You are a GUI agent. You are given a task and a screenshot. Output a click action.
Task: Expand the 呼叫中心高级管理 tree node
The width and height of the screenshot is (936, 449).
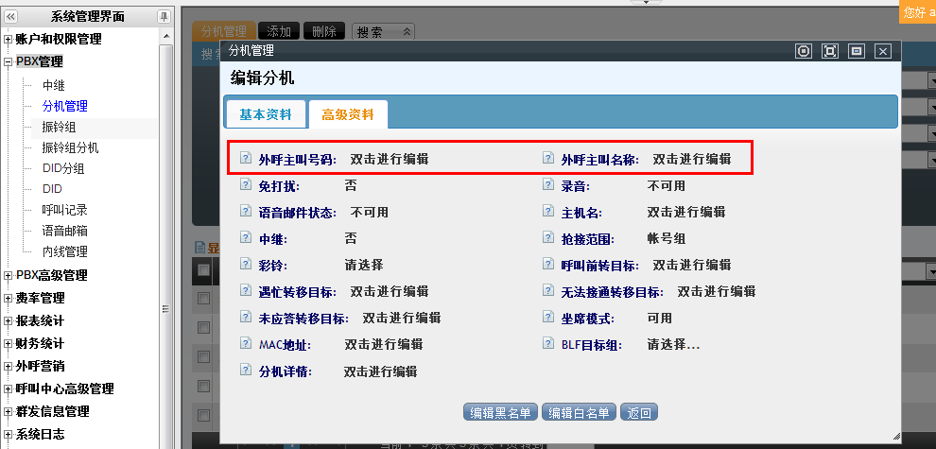pos(9,389)
